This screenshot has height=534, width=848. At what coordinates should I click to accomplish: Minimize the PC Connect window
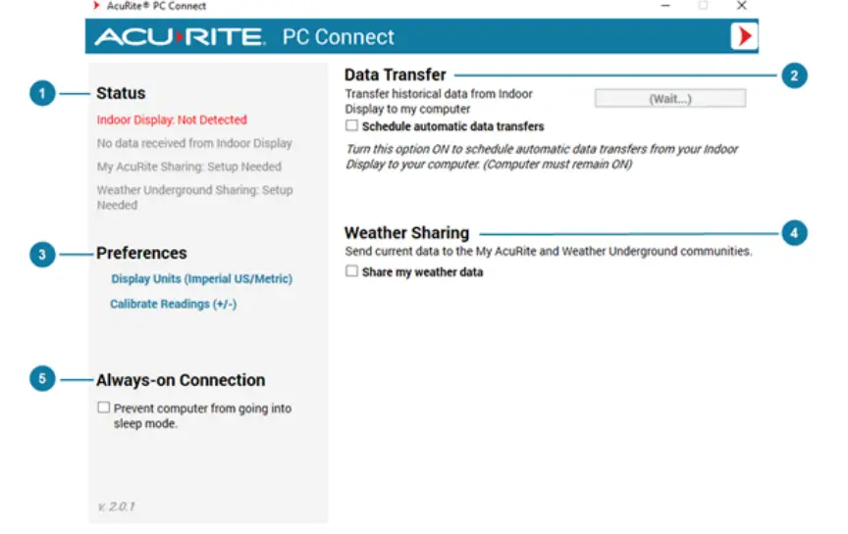tap(665, 6)
